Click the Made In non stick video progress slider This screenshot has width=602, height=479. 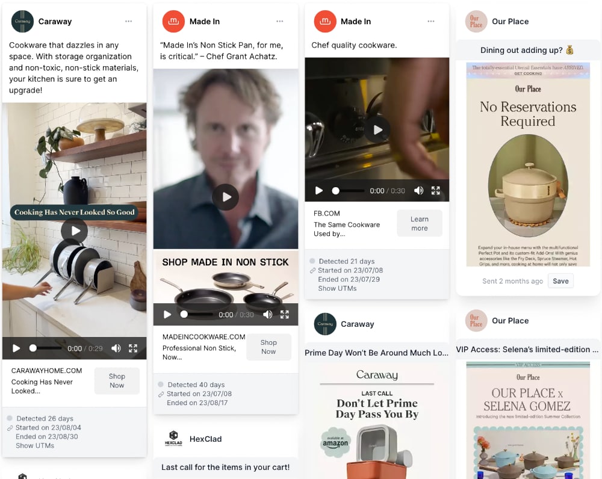point(197,315)
